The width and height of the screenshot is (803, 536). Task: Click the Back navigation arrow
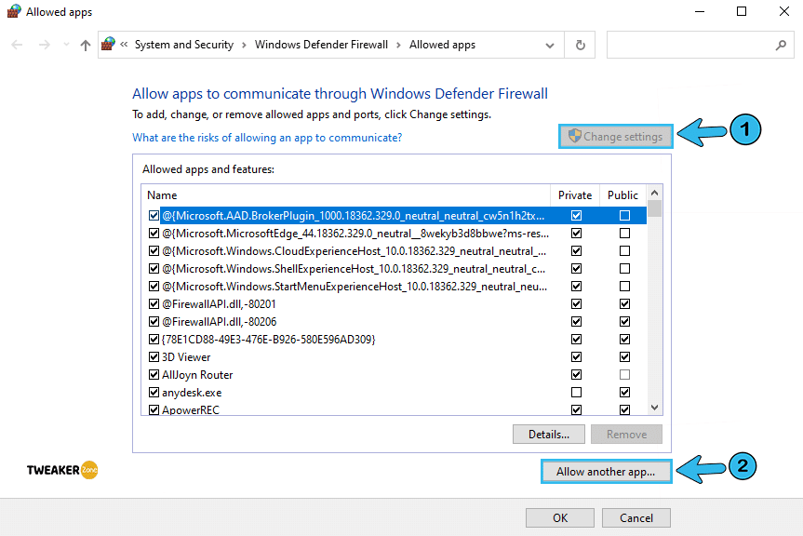(17, 45)
